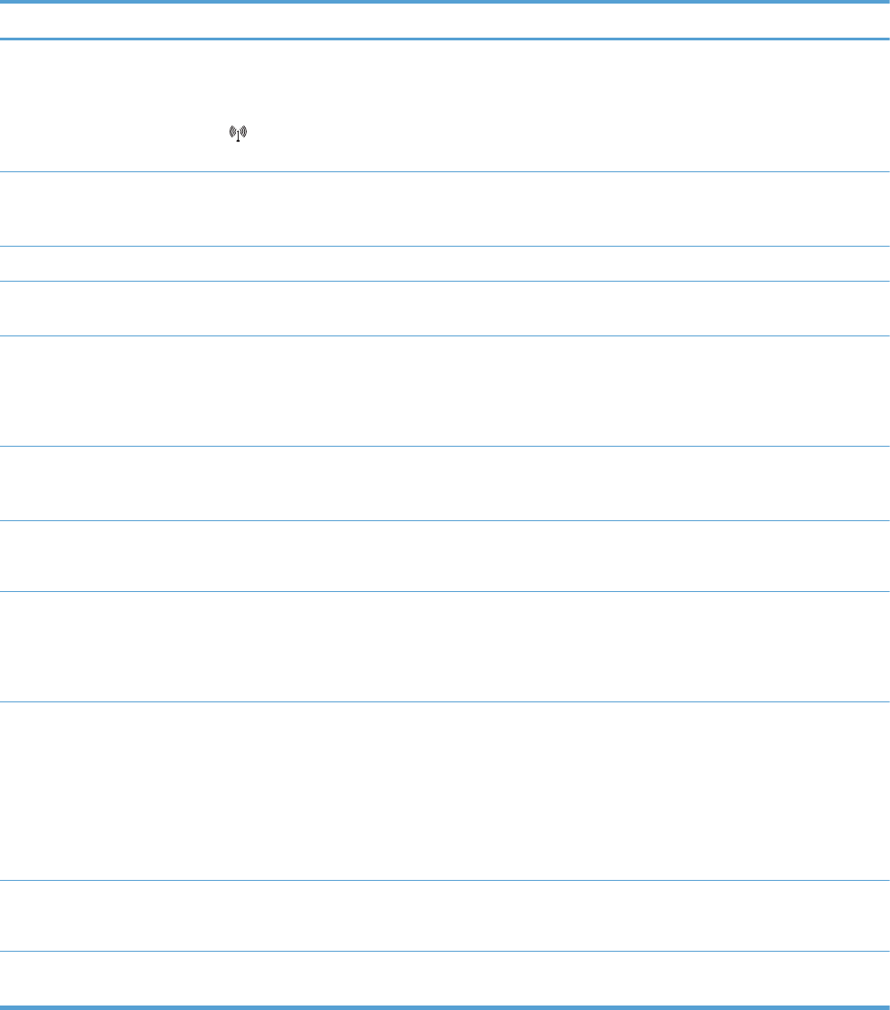
Task: Click the thin divider below the wireless icon row
Action: 445,172
